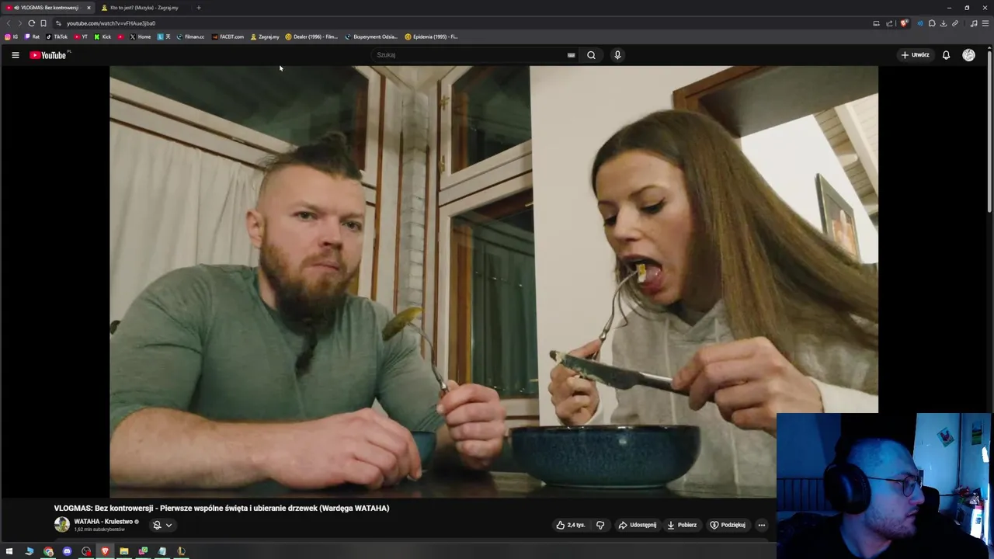The width and height of the screenshot is (994, 559).
Task: Switch to the VLOGMAS YouTube tab
Action: [48, 8]
